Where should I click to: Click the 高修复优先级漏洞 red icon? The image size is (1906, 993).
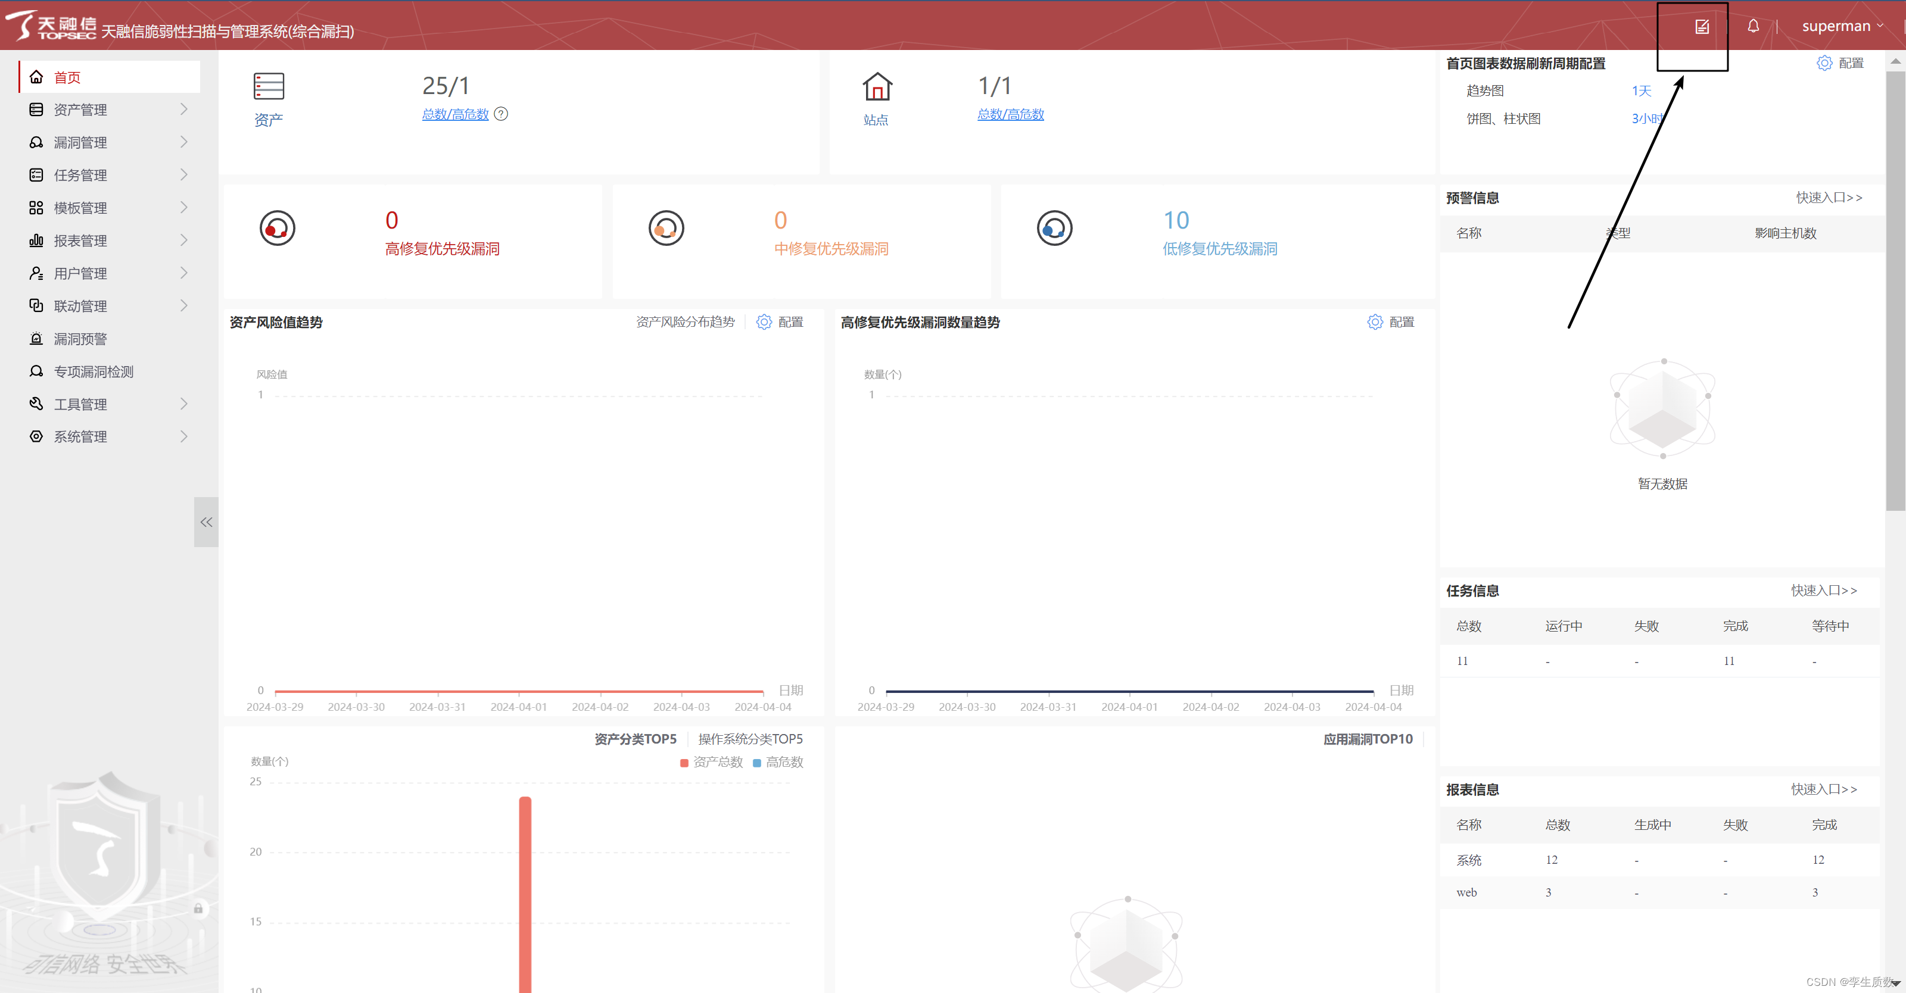point(278,229)
